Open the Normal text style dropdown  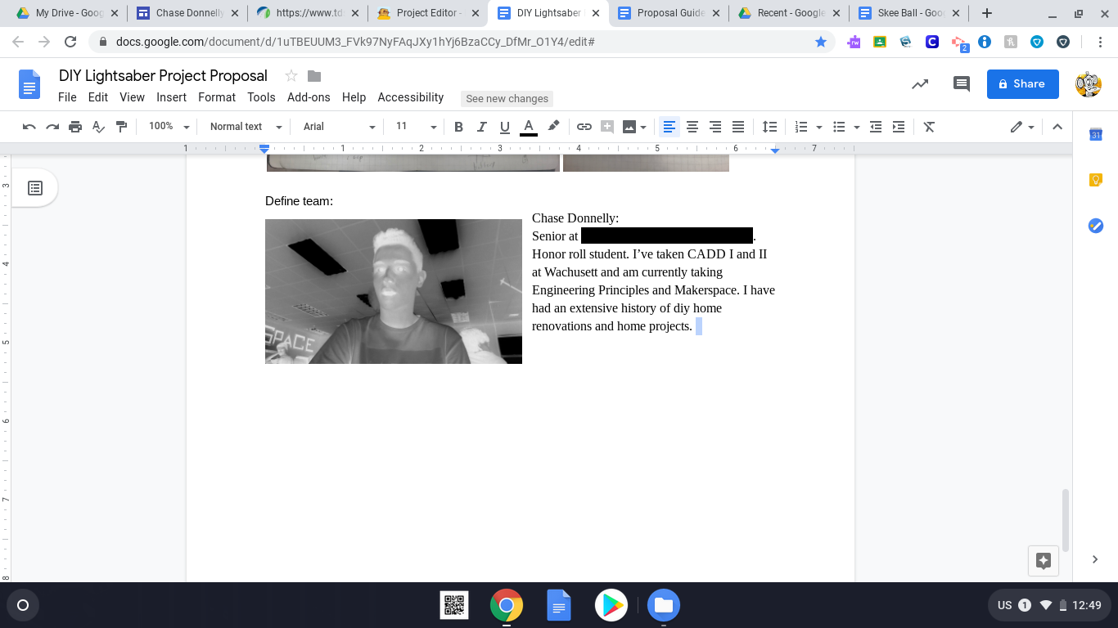click(246, 127)
